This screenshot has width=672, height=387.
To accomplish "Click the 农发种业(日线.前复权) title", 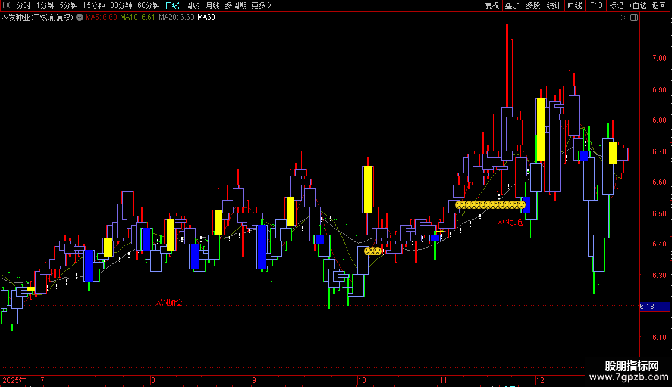I will click(x=37, y=18).
